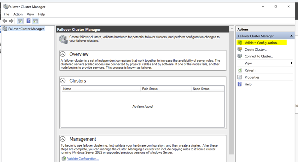Viewport: 298px width, 162px height.
Task: Click the Connect to Cluster icon in Actions
Action: click(x=240, y=56)
